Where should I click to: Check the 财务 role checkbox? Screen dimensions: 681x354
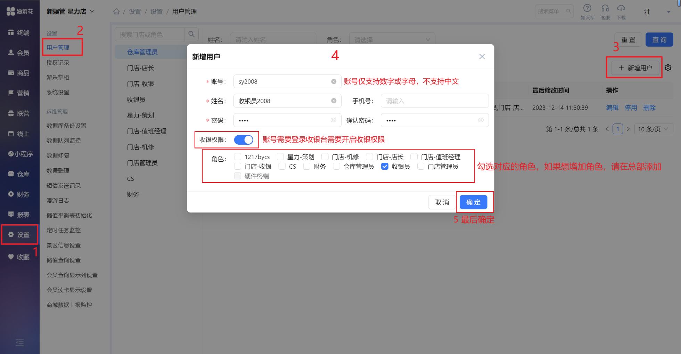click(x=307, y=167)
